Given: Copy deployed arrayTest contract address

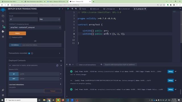Looking at the screenshot, I should click(x=57, y=65).
